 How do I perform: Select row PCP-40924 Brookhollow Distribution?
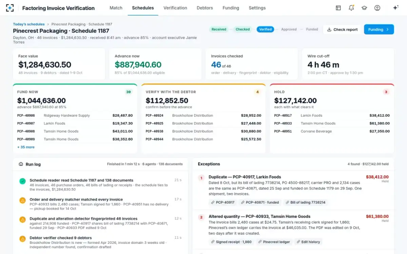click(203, 115)
